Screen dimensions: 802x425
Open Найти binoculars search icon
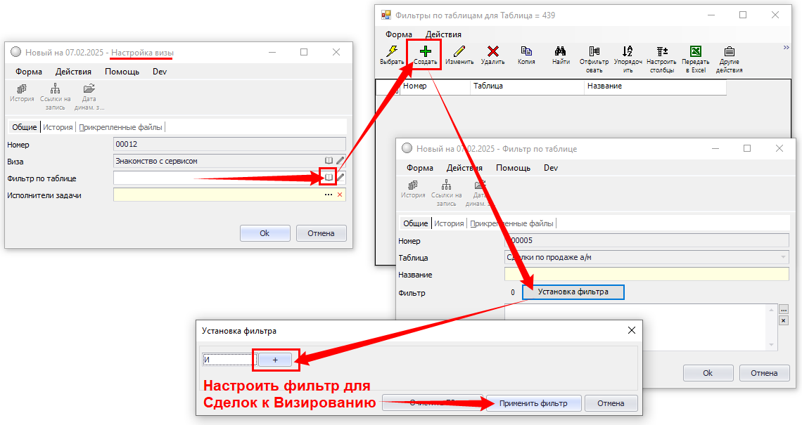pos(561,53)
